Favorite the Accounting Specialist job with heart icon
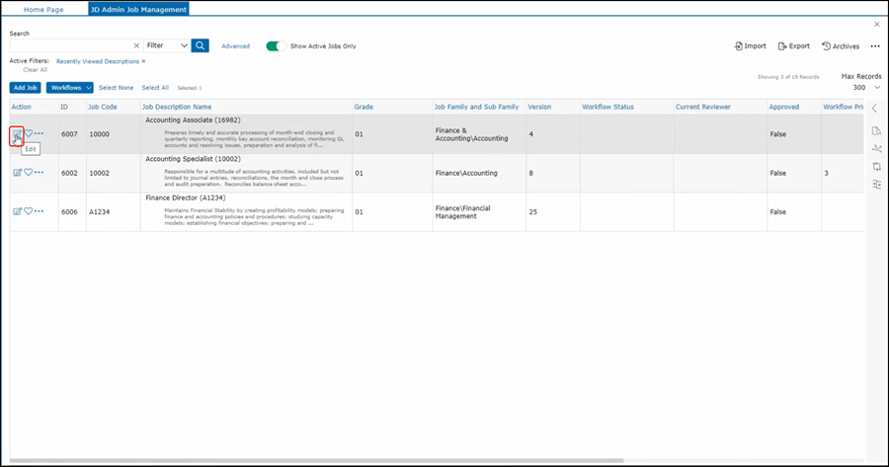 (x=28, y=172)
